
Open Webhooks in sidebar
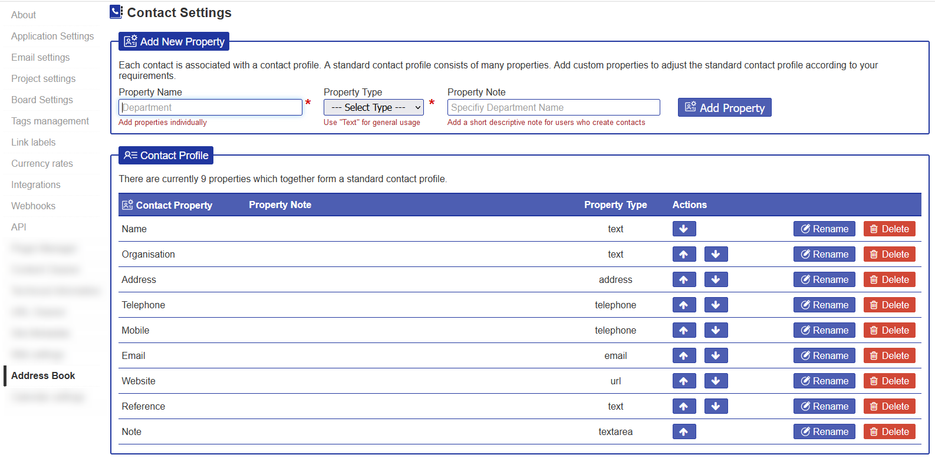coord(33,206)
